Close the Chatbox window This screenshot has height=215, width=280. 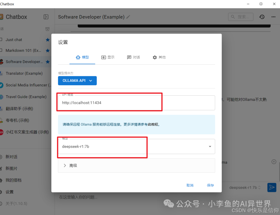tap(274, 4)
